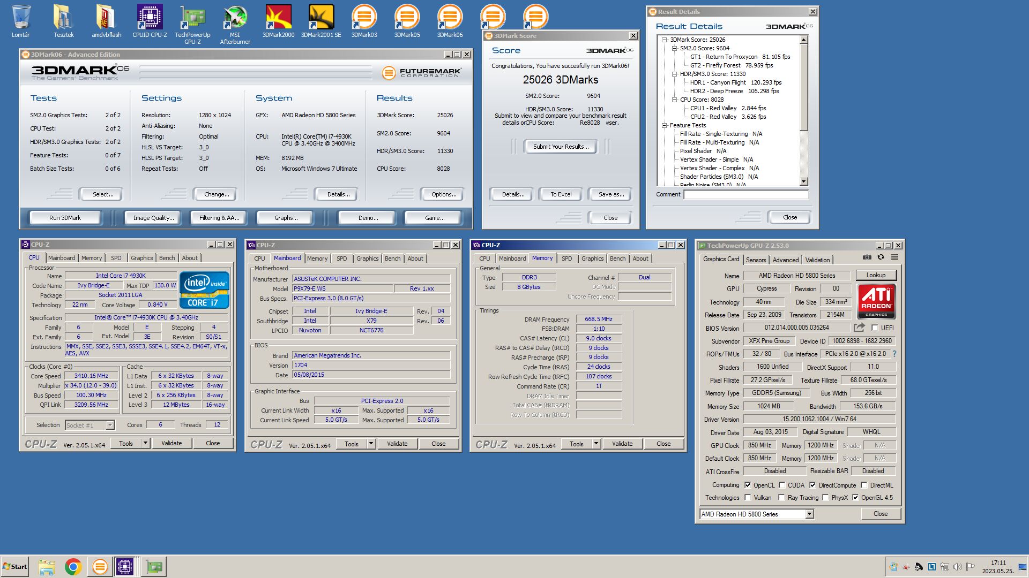Open Windows Explorer from the taskbar
The width and height of the screenshot is (1029, 578).
47,567
